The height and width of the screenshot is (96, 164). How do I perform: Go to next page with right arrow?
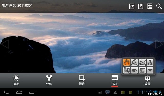click(159, 44)
